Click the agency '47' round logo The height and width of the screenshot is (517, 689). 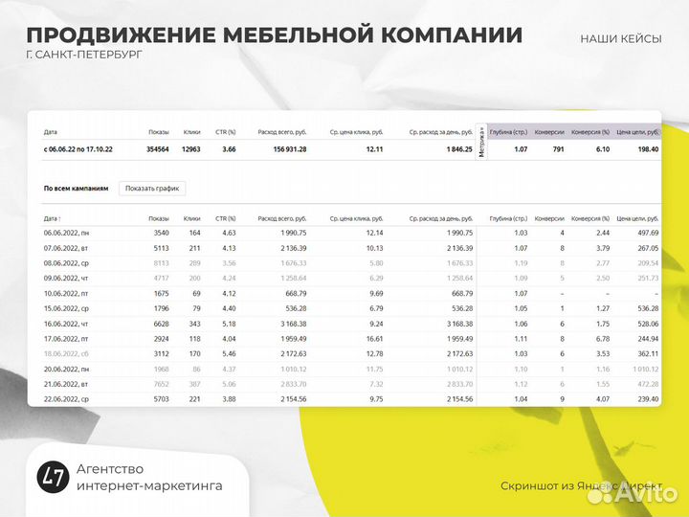pos(54,477)
